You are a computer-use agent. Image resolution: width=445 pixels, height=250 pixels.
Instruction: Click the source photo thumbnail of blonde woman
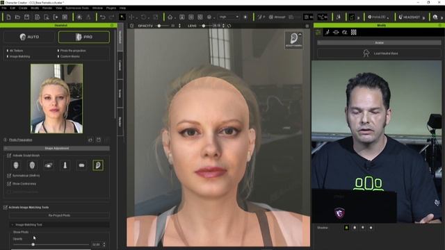coord(56,99)
